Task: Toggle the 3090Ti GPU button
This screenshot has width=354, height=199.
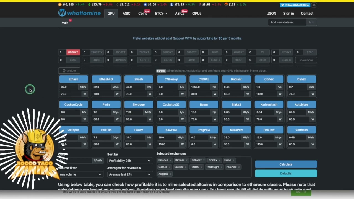Action: point(239,60)
